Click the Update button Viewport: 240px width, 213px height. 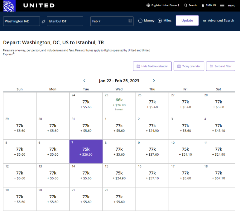tap(187, 21)
